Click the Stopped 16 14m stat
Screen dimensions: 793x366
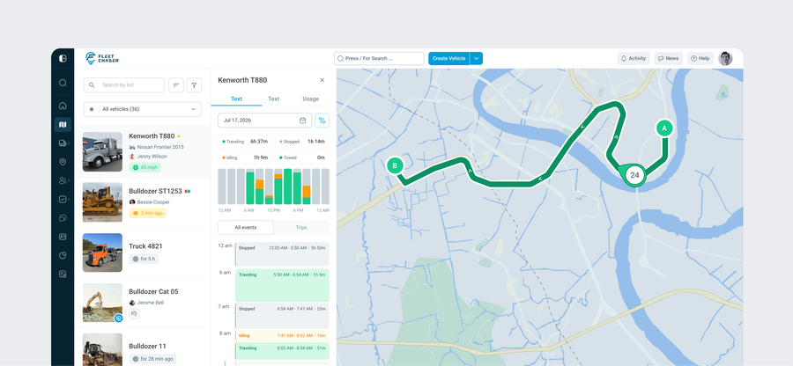(302, 142)
